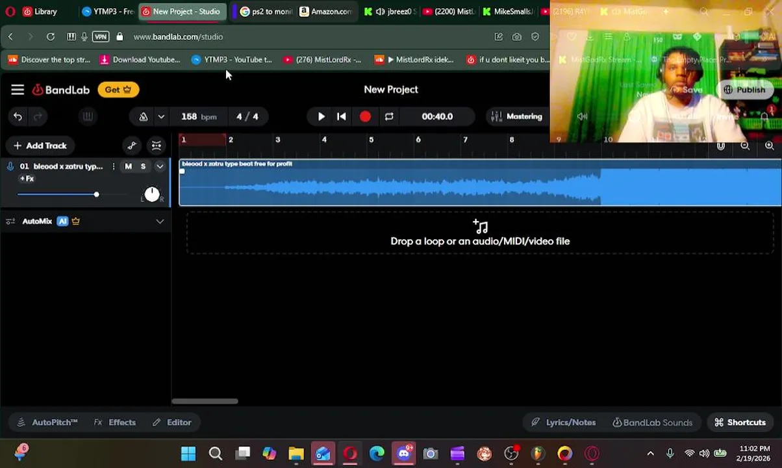Switch to the Amazon.com browser tab
782x468 pixels.
click(325, 12)
